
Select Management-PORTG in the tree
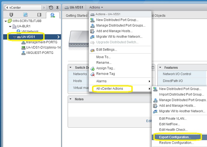tap(42, 42)
